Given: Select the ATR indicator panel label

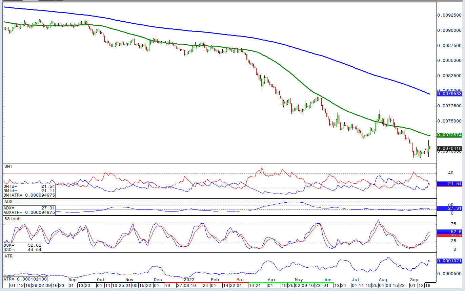Looking at the screenshot, I should (8, 256).
